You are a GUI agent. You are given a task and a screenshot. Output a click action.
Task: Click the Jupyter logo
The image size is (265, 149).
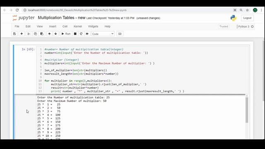point(24,18)
